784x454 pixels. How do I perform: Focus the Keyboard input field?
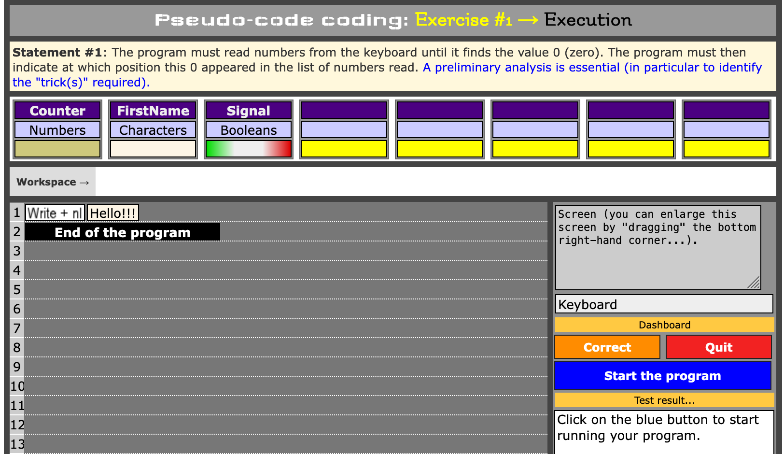664,304
